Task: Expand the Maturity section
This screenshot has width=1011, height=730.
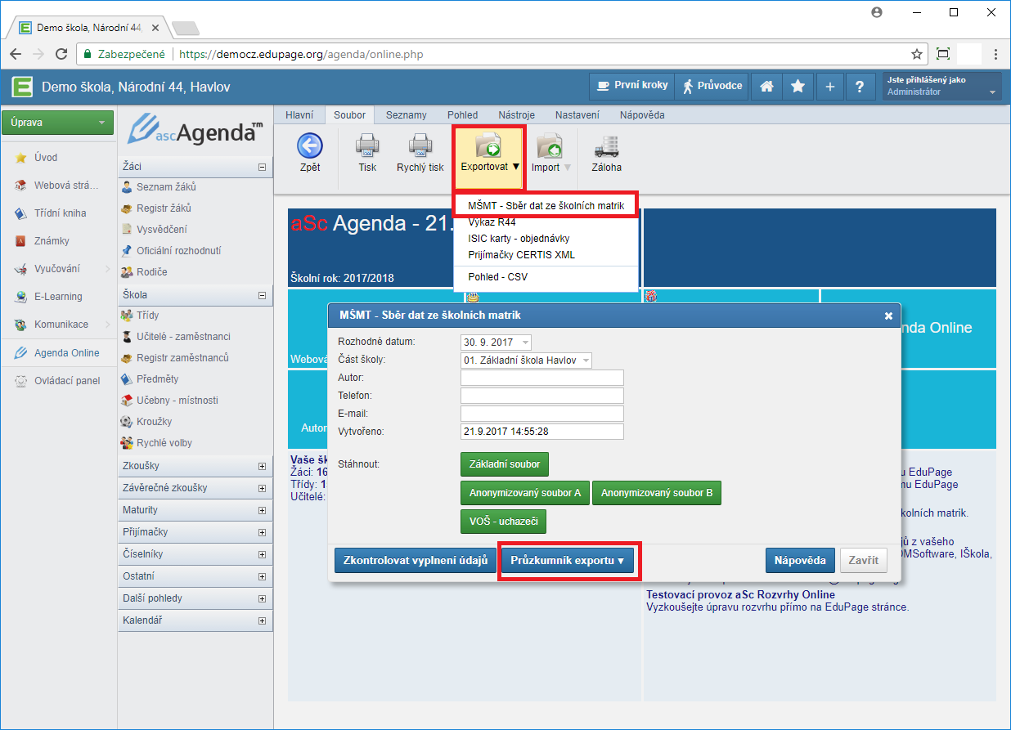Action: [x=262, y=510]
